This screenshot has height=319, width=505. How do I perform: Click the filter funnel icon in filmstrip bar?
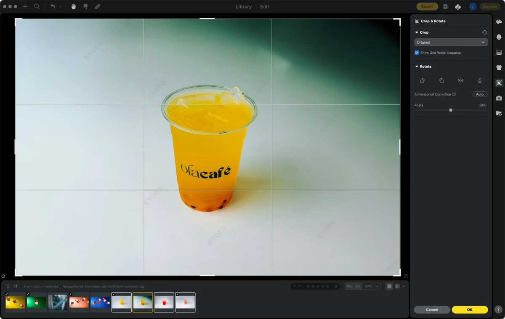tap(8, 286)
